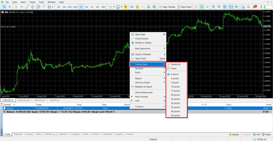This screenshot has width=273, height=141.
Task: Switch chart to D1 timeframe
Action: [92, 7]
